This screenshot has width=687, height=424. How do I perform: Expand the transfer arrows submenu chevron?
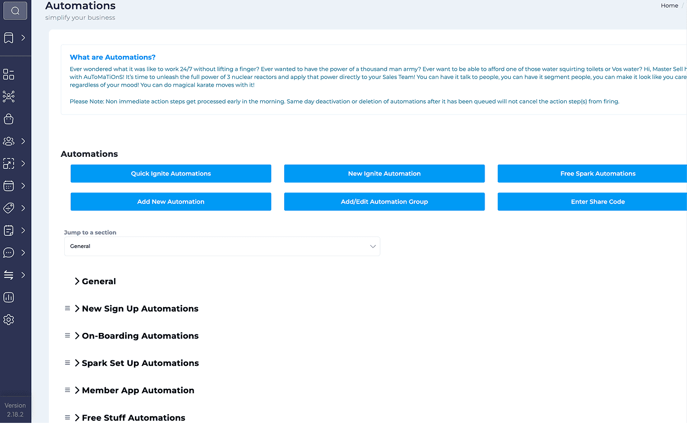(23, 275)
